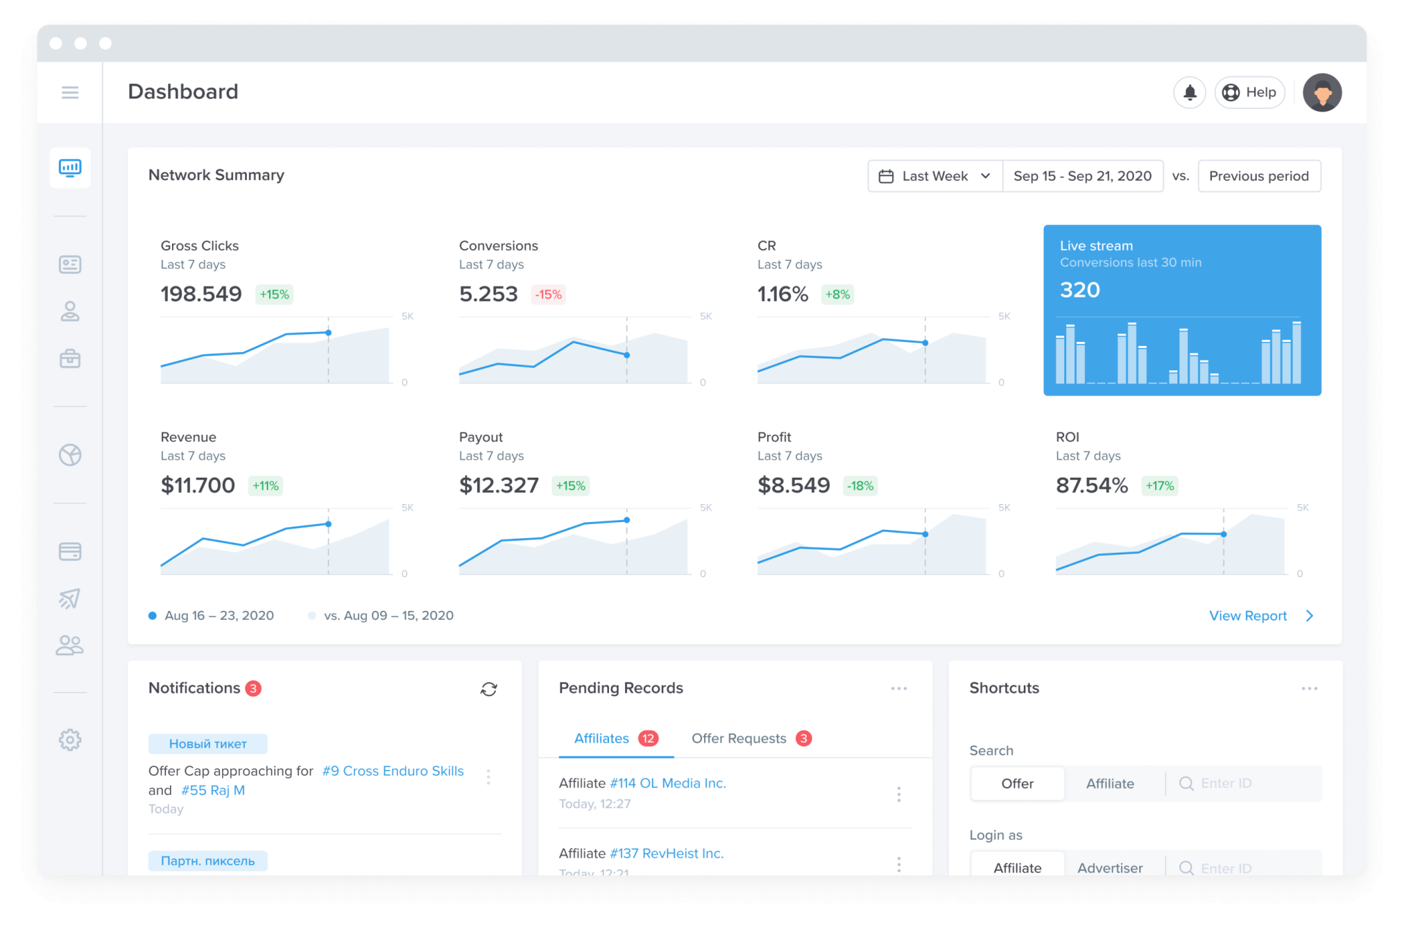The image size is (1404, 925).
Task: Open the Pending Records overflow menu
Action: coord(899,688)
